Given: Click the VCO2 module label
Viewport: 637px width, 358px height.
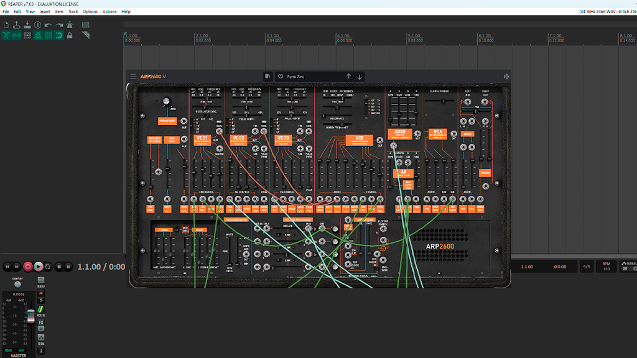Looking at the screenshot, I should click(238, 140).
